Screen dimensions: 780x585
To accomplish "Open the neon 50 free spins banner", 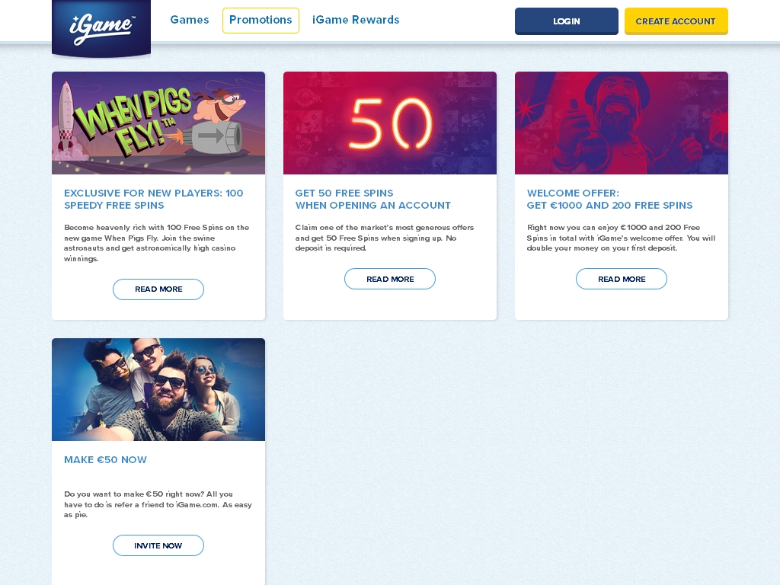I will point(390,123).
